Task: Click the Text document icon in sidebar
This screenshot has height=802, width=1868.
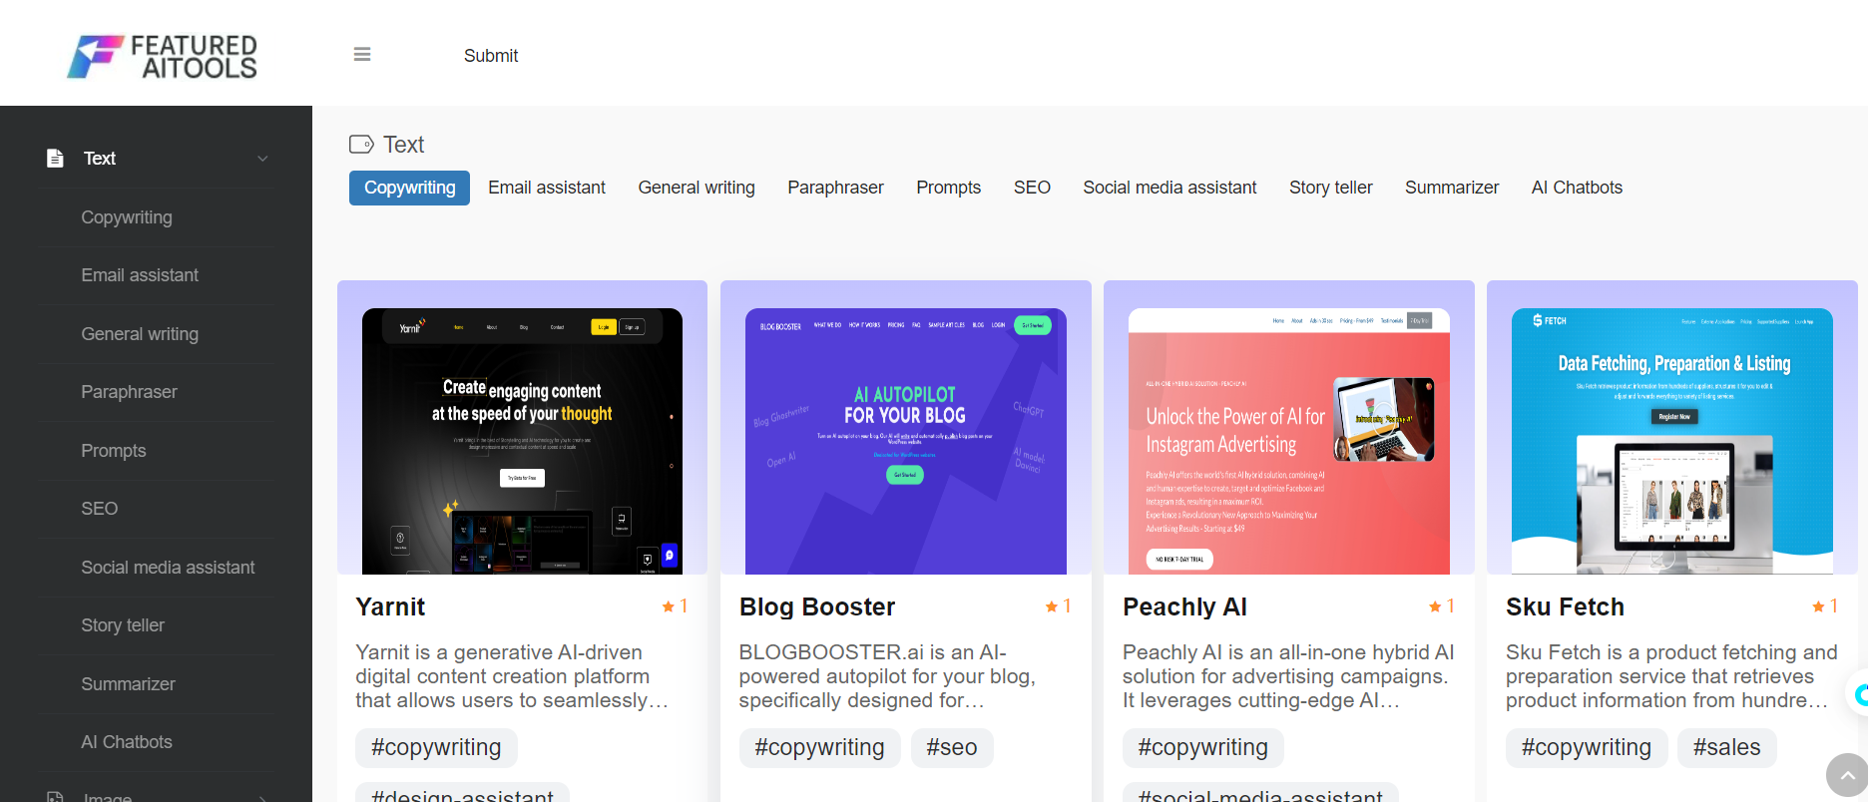Action: coord(55,158)
